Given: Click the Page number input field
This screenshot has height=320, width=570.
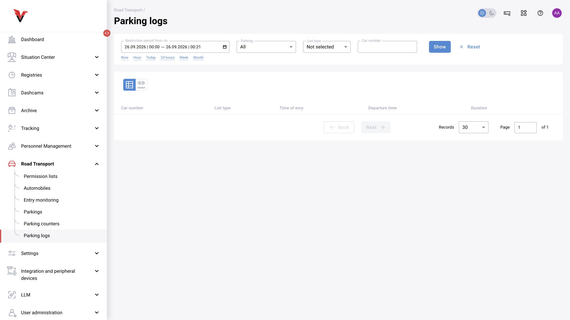Looking at the screenshot, I should 525,127.
